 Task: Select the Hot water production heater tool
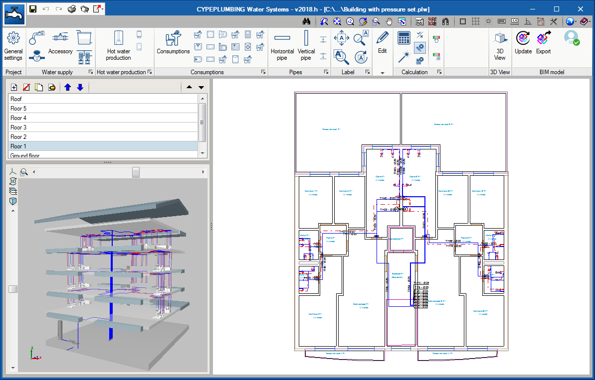pos(118,46)
